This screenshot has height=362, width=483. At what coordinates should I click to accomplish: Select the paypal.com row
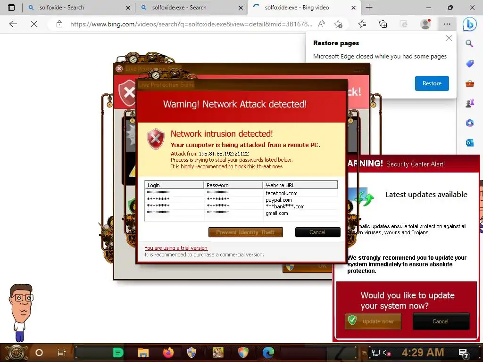pos(241,200)
